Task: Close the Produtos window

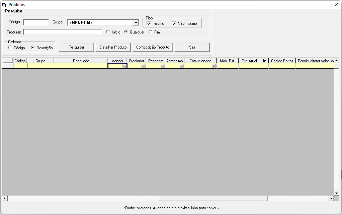Action: [x=336, y=5]
